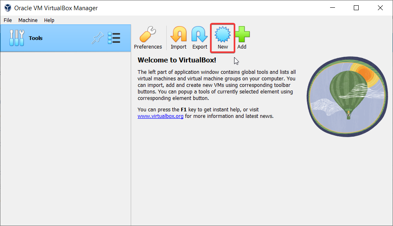Click the Import appliance icon
Viewport: 393px width, 226px height.
(179, 35)
